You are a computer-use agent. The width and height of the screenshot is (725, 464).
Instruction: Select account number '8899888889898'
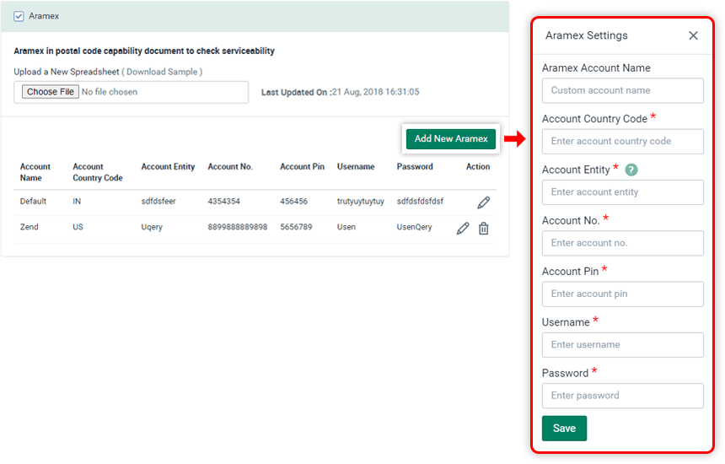[x=237, y=227]
